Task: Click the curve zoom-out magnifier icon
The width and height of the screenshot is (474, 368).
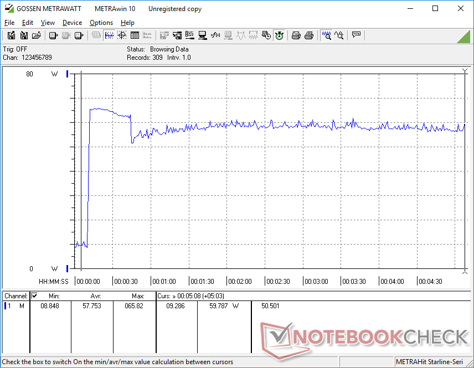Action: click(339, 35)
